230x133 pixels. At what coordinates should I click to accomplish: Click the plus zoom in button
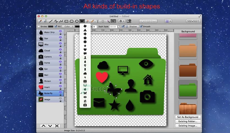coord(142,21)
